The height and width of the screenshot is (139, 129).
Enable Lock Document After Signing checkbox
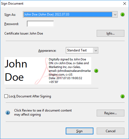point(6,96)
